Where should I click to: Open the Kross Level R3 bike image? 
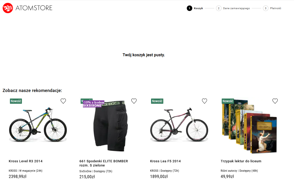tap(38, 125)
